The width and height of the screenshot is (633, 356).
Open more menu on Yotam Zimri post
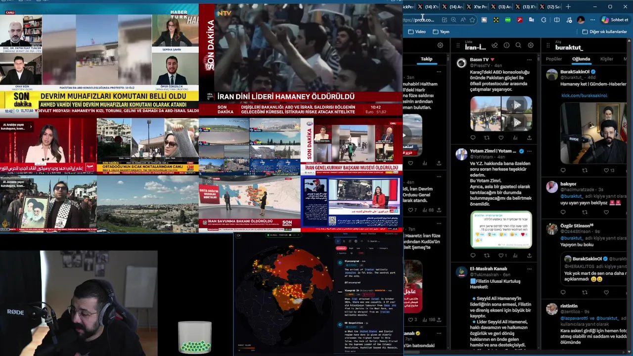pyautogui.click(x=529, y=151)
